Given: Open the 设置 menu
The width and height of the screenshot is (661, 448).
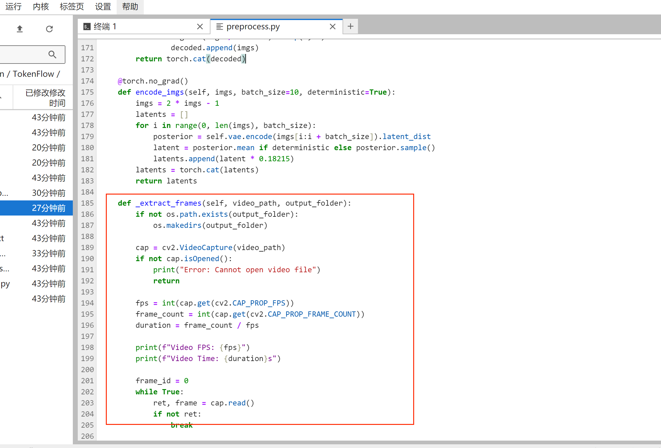Looking at the screenshot, I should pos(103,6).
